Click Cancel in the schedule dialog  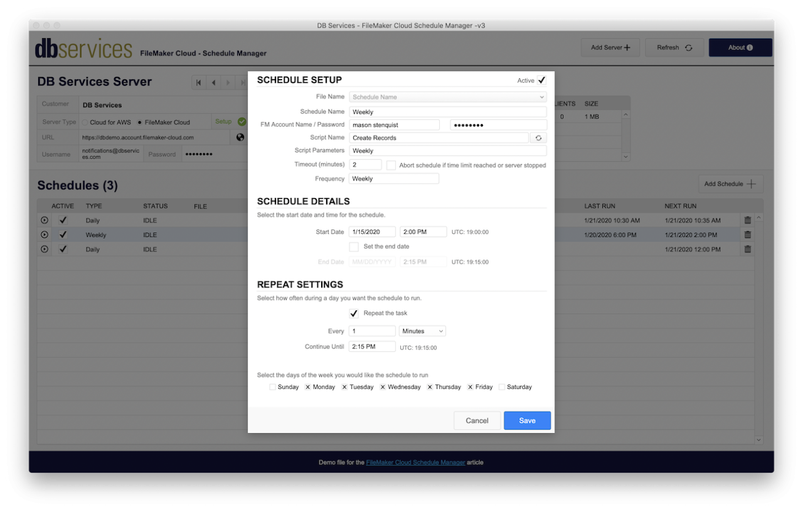pos(477,421)
